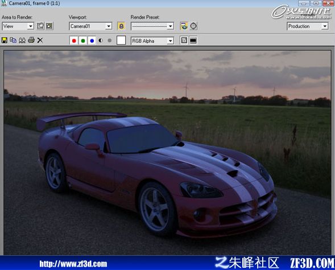The height and width of the screenshot is (270, 335).
Task: Toggle UI Overlay frame icon
Action: click(x=184, y=40)
